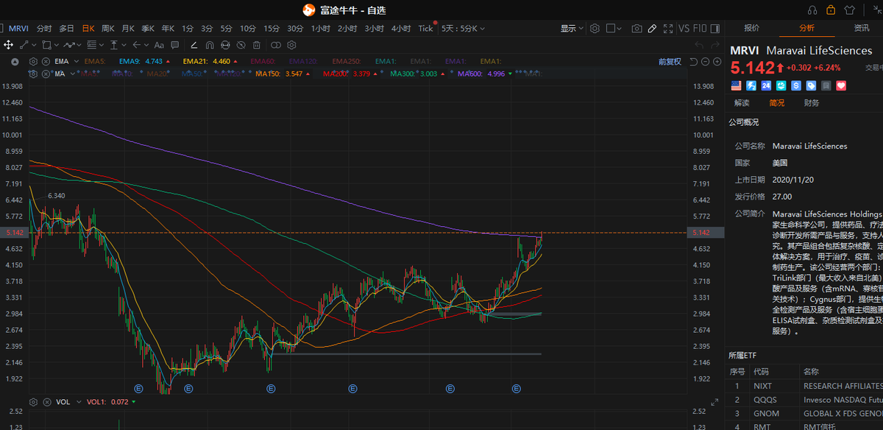The height and width of the screenshot is (430, 883).
Task: Open VS compare stocks
Action: point(684,29)
